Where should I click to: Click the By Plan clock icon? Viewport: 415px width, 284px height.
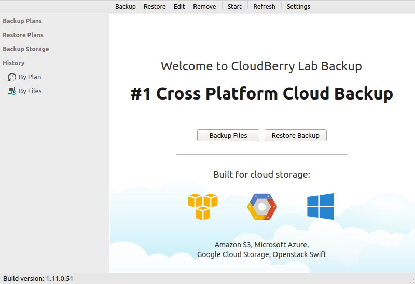11,77
